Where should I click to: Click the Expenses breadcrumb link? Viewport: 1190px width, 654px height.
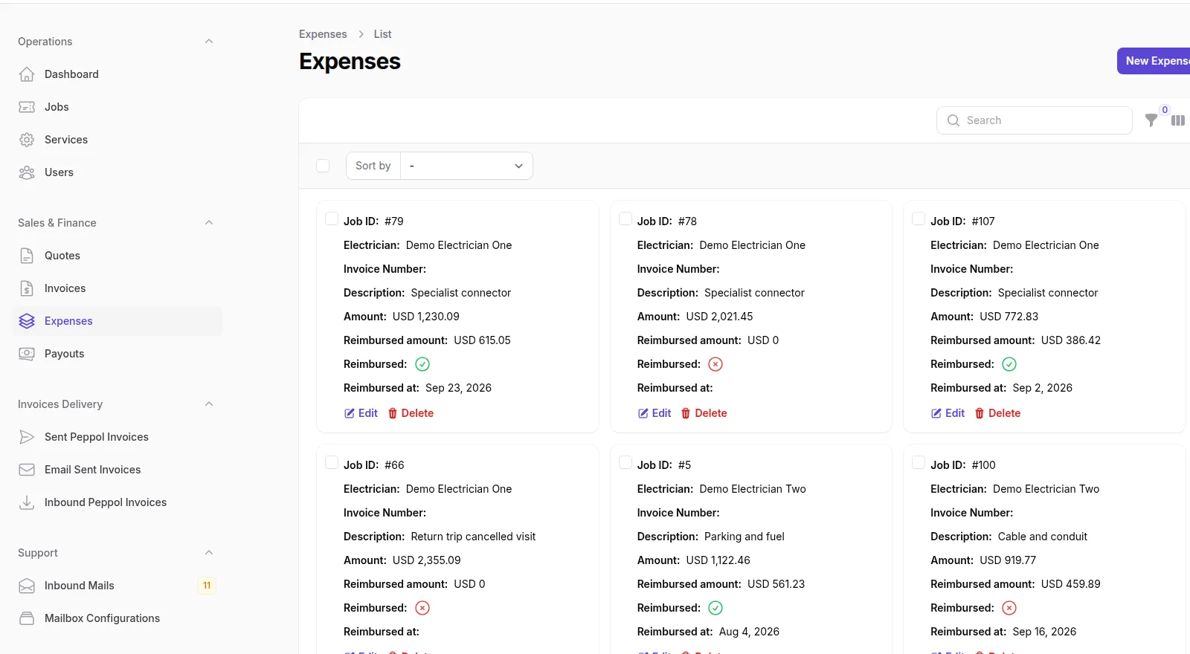click(x=323, y=34)
